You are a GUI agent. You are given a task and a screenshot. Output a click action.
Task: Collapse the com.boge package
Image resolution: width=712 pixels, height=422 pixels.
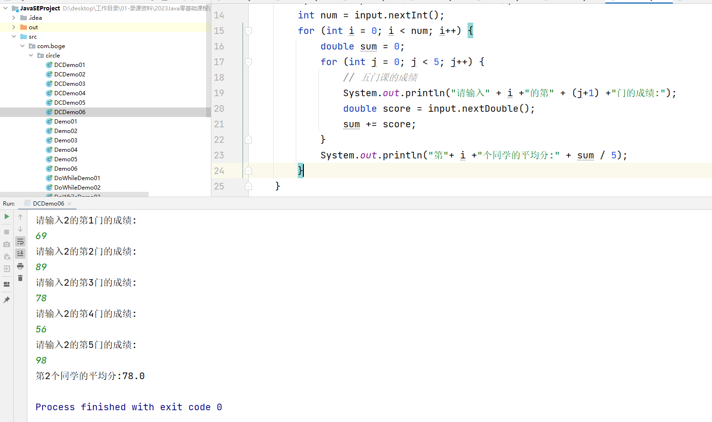[x=22, y=46]
